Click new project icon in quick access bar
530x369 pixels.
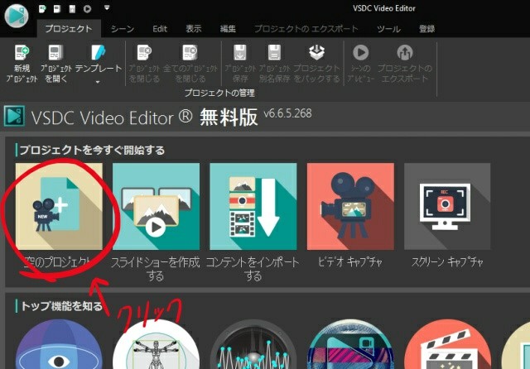(42, 9)
